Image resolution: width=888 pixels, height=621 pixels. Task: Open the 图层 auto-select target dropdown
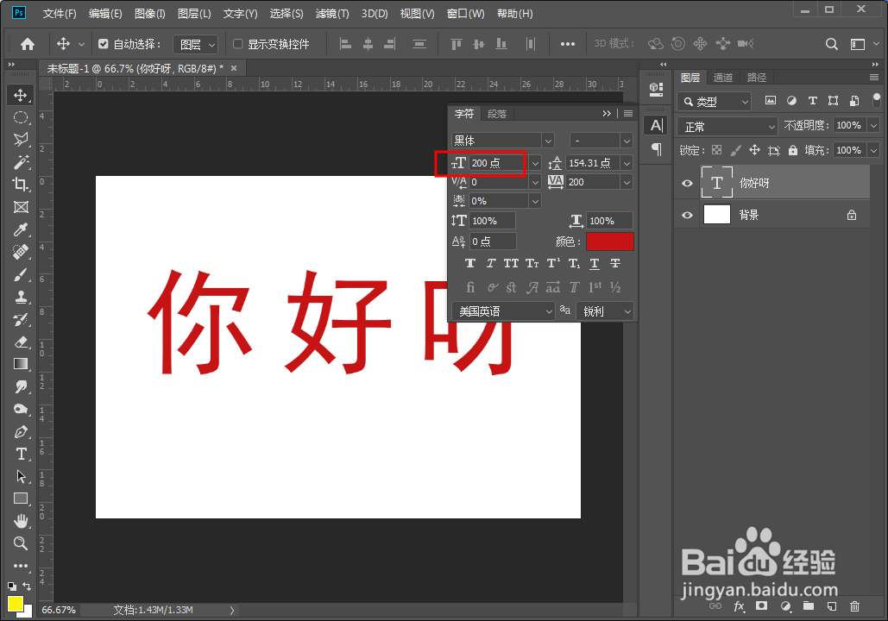click(x=195, y=44)
